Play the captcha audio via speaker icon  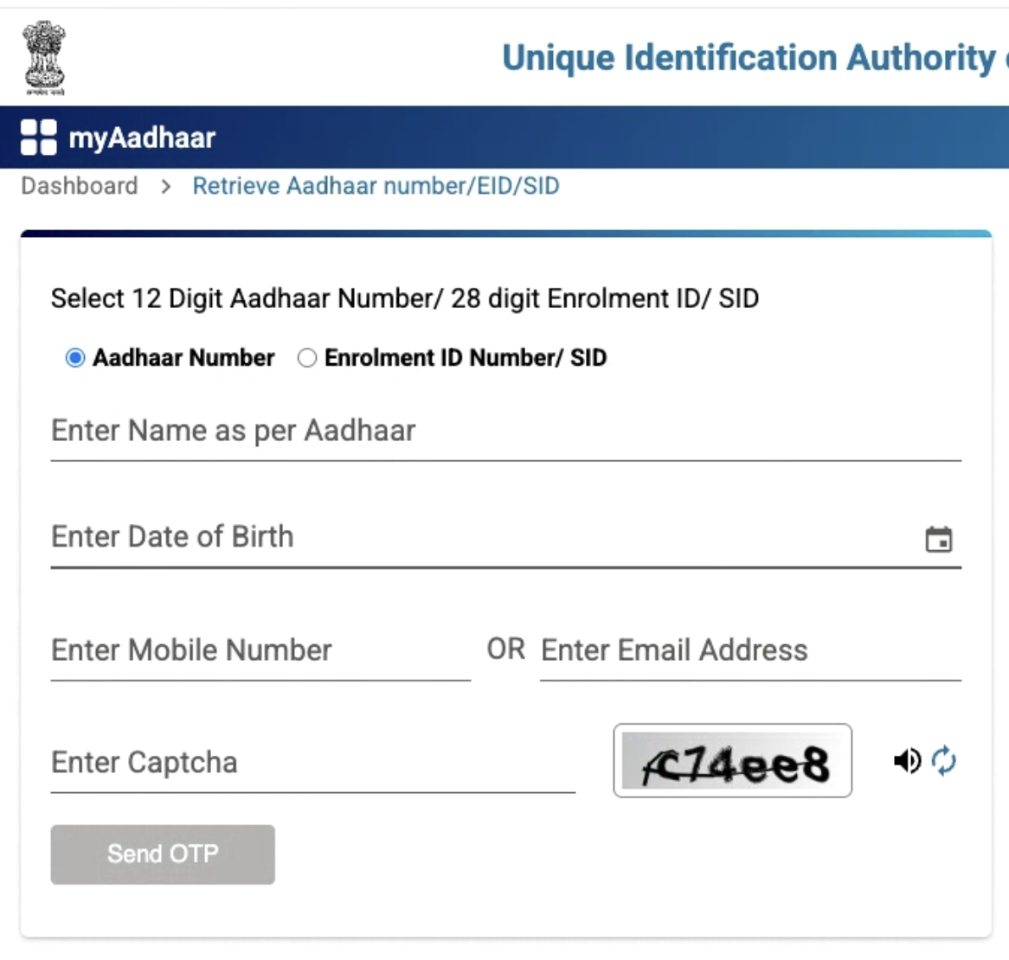coord(908,761)
